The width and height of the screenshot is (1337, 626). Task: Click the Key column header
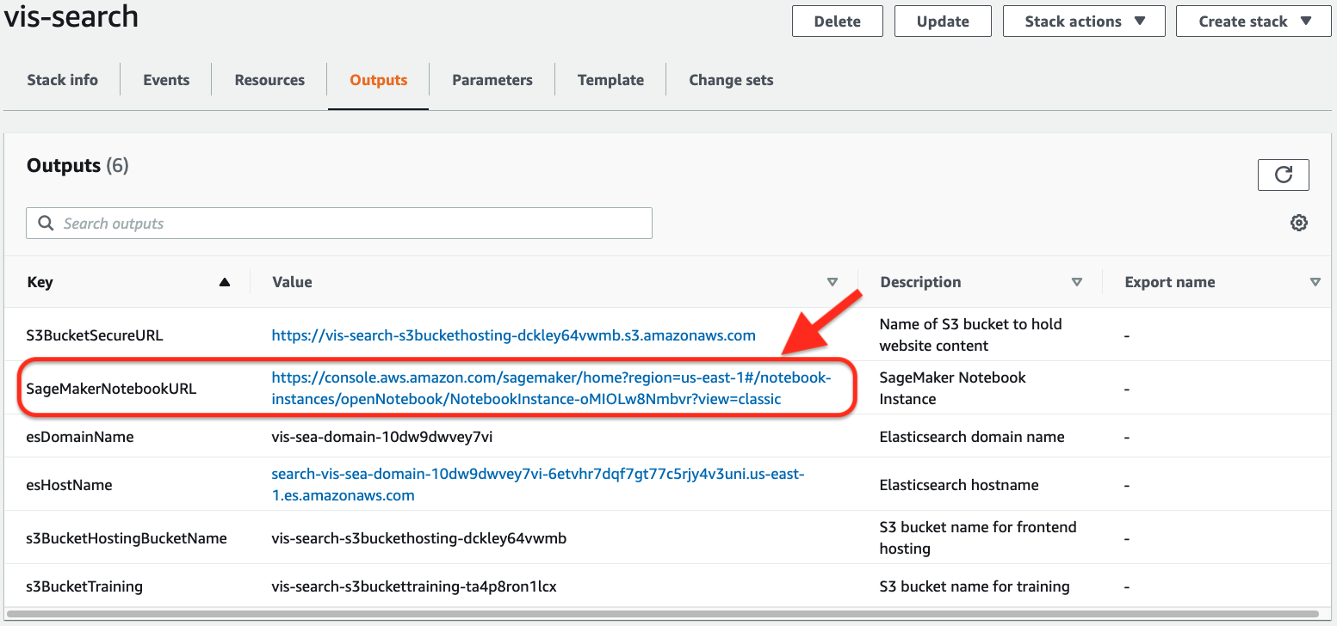40,282
